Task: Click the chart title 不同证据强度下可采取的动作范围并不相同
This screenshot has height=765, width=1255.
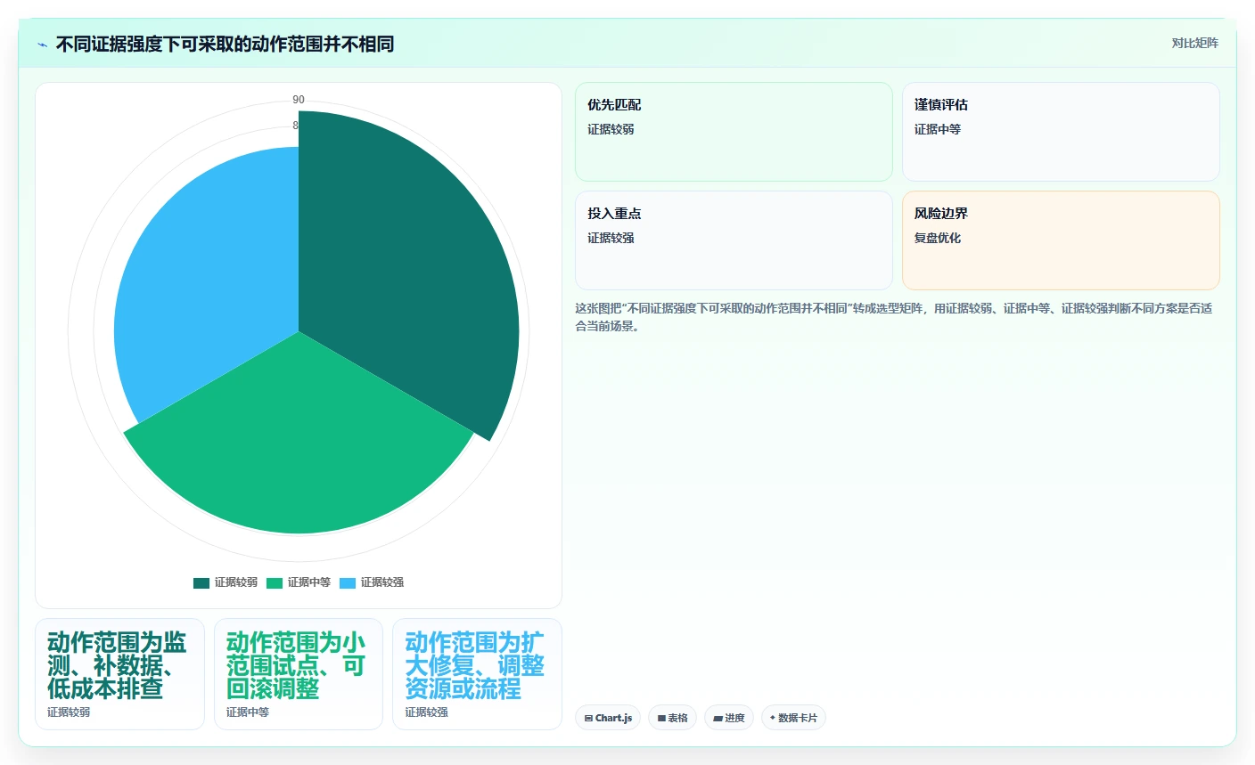Action: pos(225,44)
